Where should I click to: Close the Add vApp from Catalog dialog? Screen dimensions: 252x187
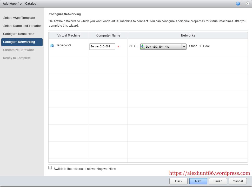[x=248, y=4]
